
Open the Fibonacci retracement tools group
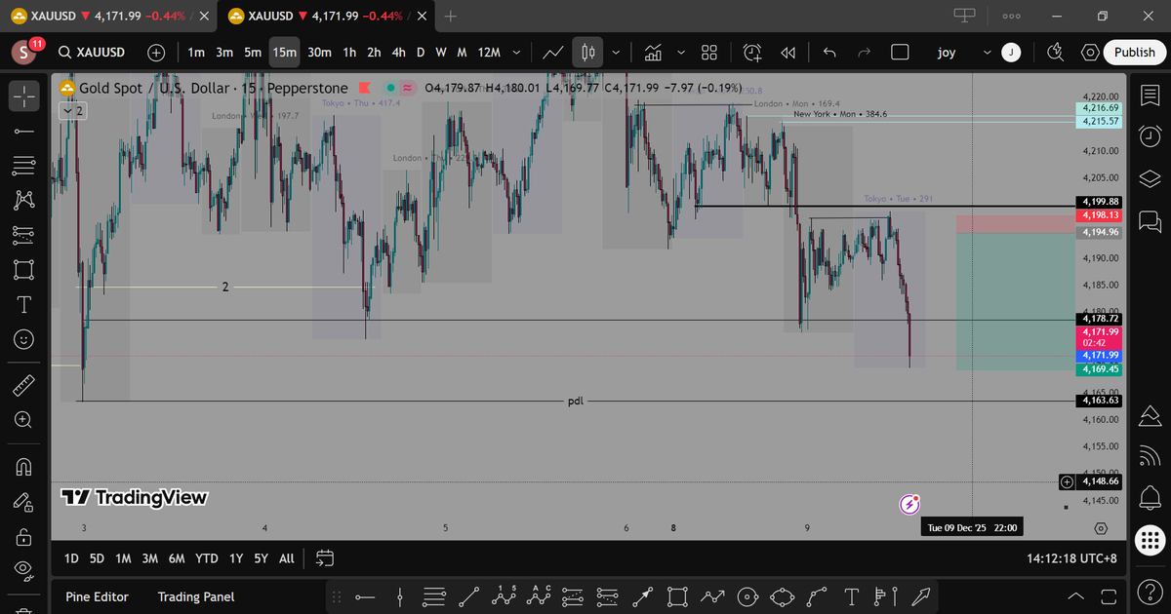click(24, 166)
